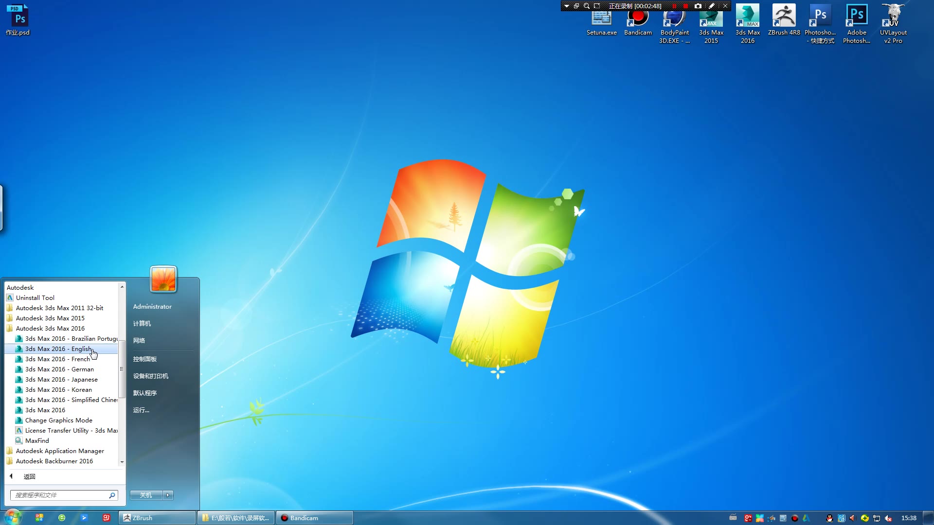The height and width of the screenshot is (525, 934).
Task: Click the Bandicam window-mode icon
Action: 576,6
